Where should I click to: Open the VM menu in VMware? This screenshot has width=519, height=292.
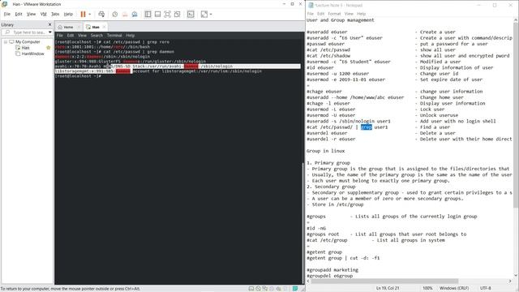(x=43, y=15)
